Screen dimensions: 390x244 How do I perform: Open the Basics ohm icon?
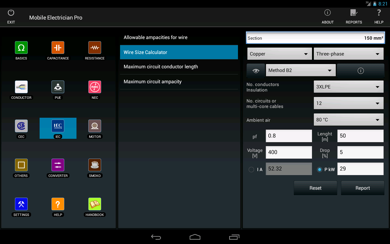click(21, 48)
